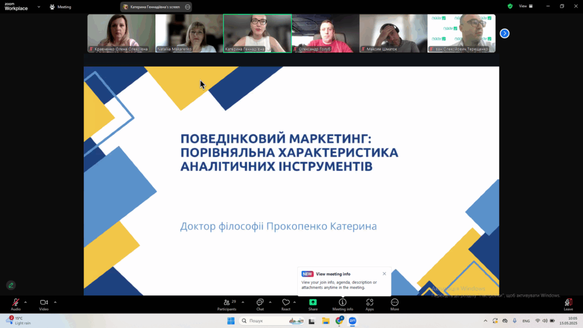Viewport: 583px width, 328px height.
Task: Toggle the green annotation pencil button
Action: (x=10, y=285)
